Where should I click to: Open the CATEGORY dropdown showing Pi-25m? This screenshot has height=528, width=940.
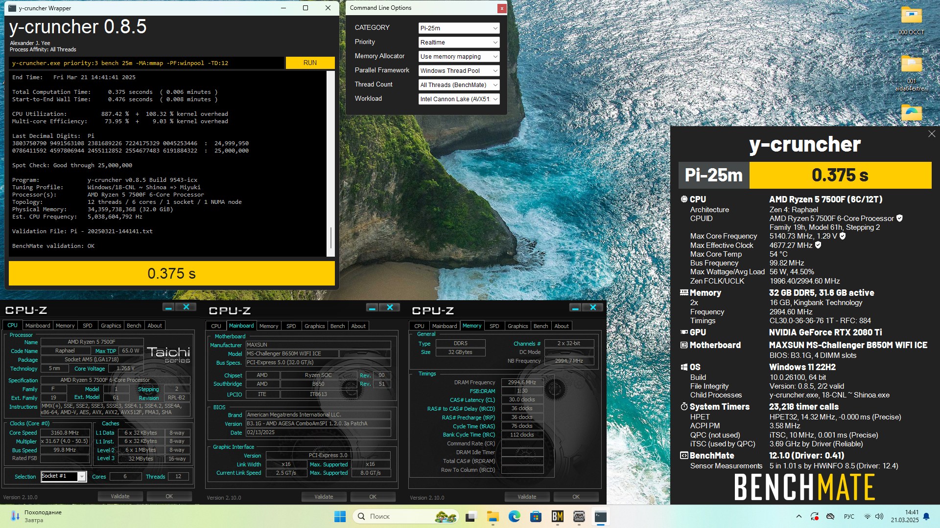(x=459, y=28)
